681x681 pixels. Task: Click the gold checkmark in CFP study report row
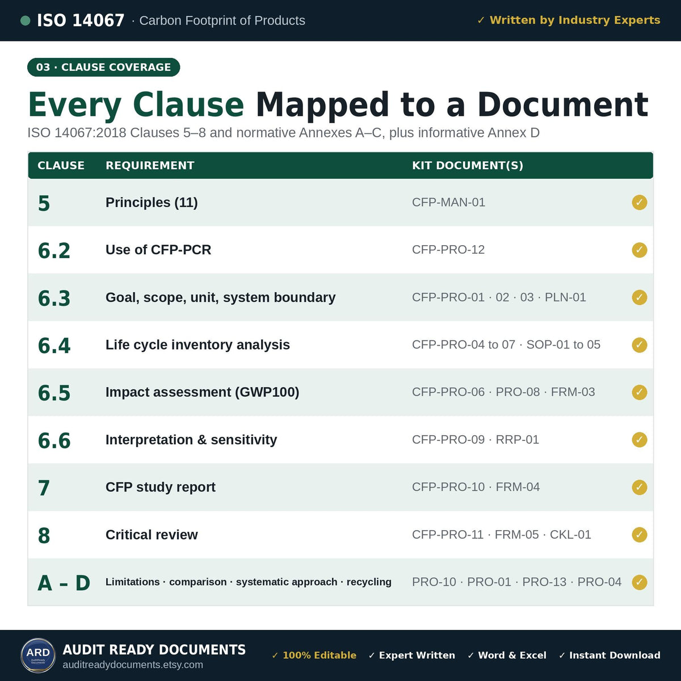[640, 487]
